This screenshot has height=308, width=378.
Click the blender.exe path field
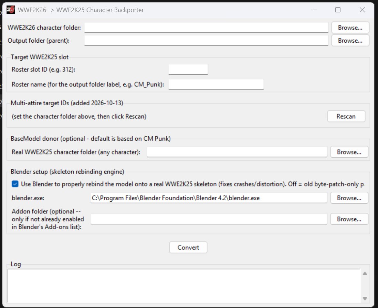click(x=209, y=198)
